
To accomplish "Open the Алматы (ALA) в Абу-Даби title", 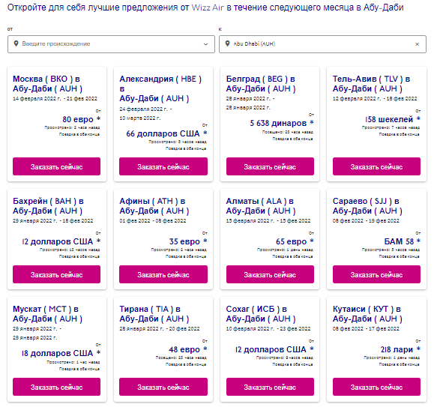I will tap(261, 206).
